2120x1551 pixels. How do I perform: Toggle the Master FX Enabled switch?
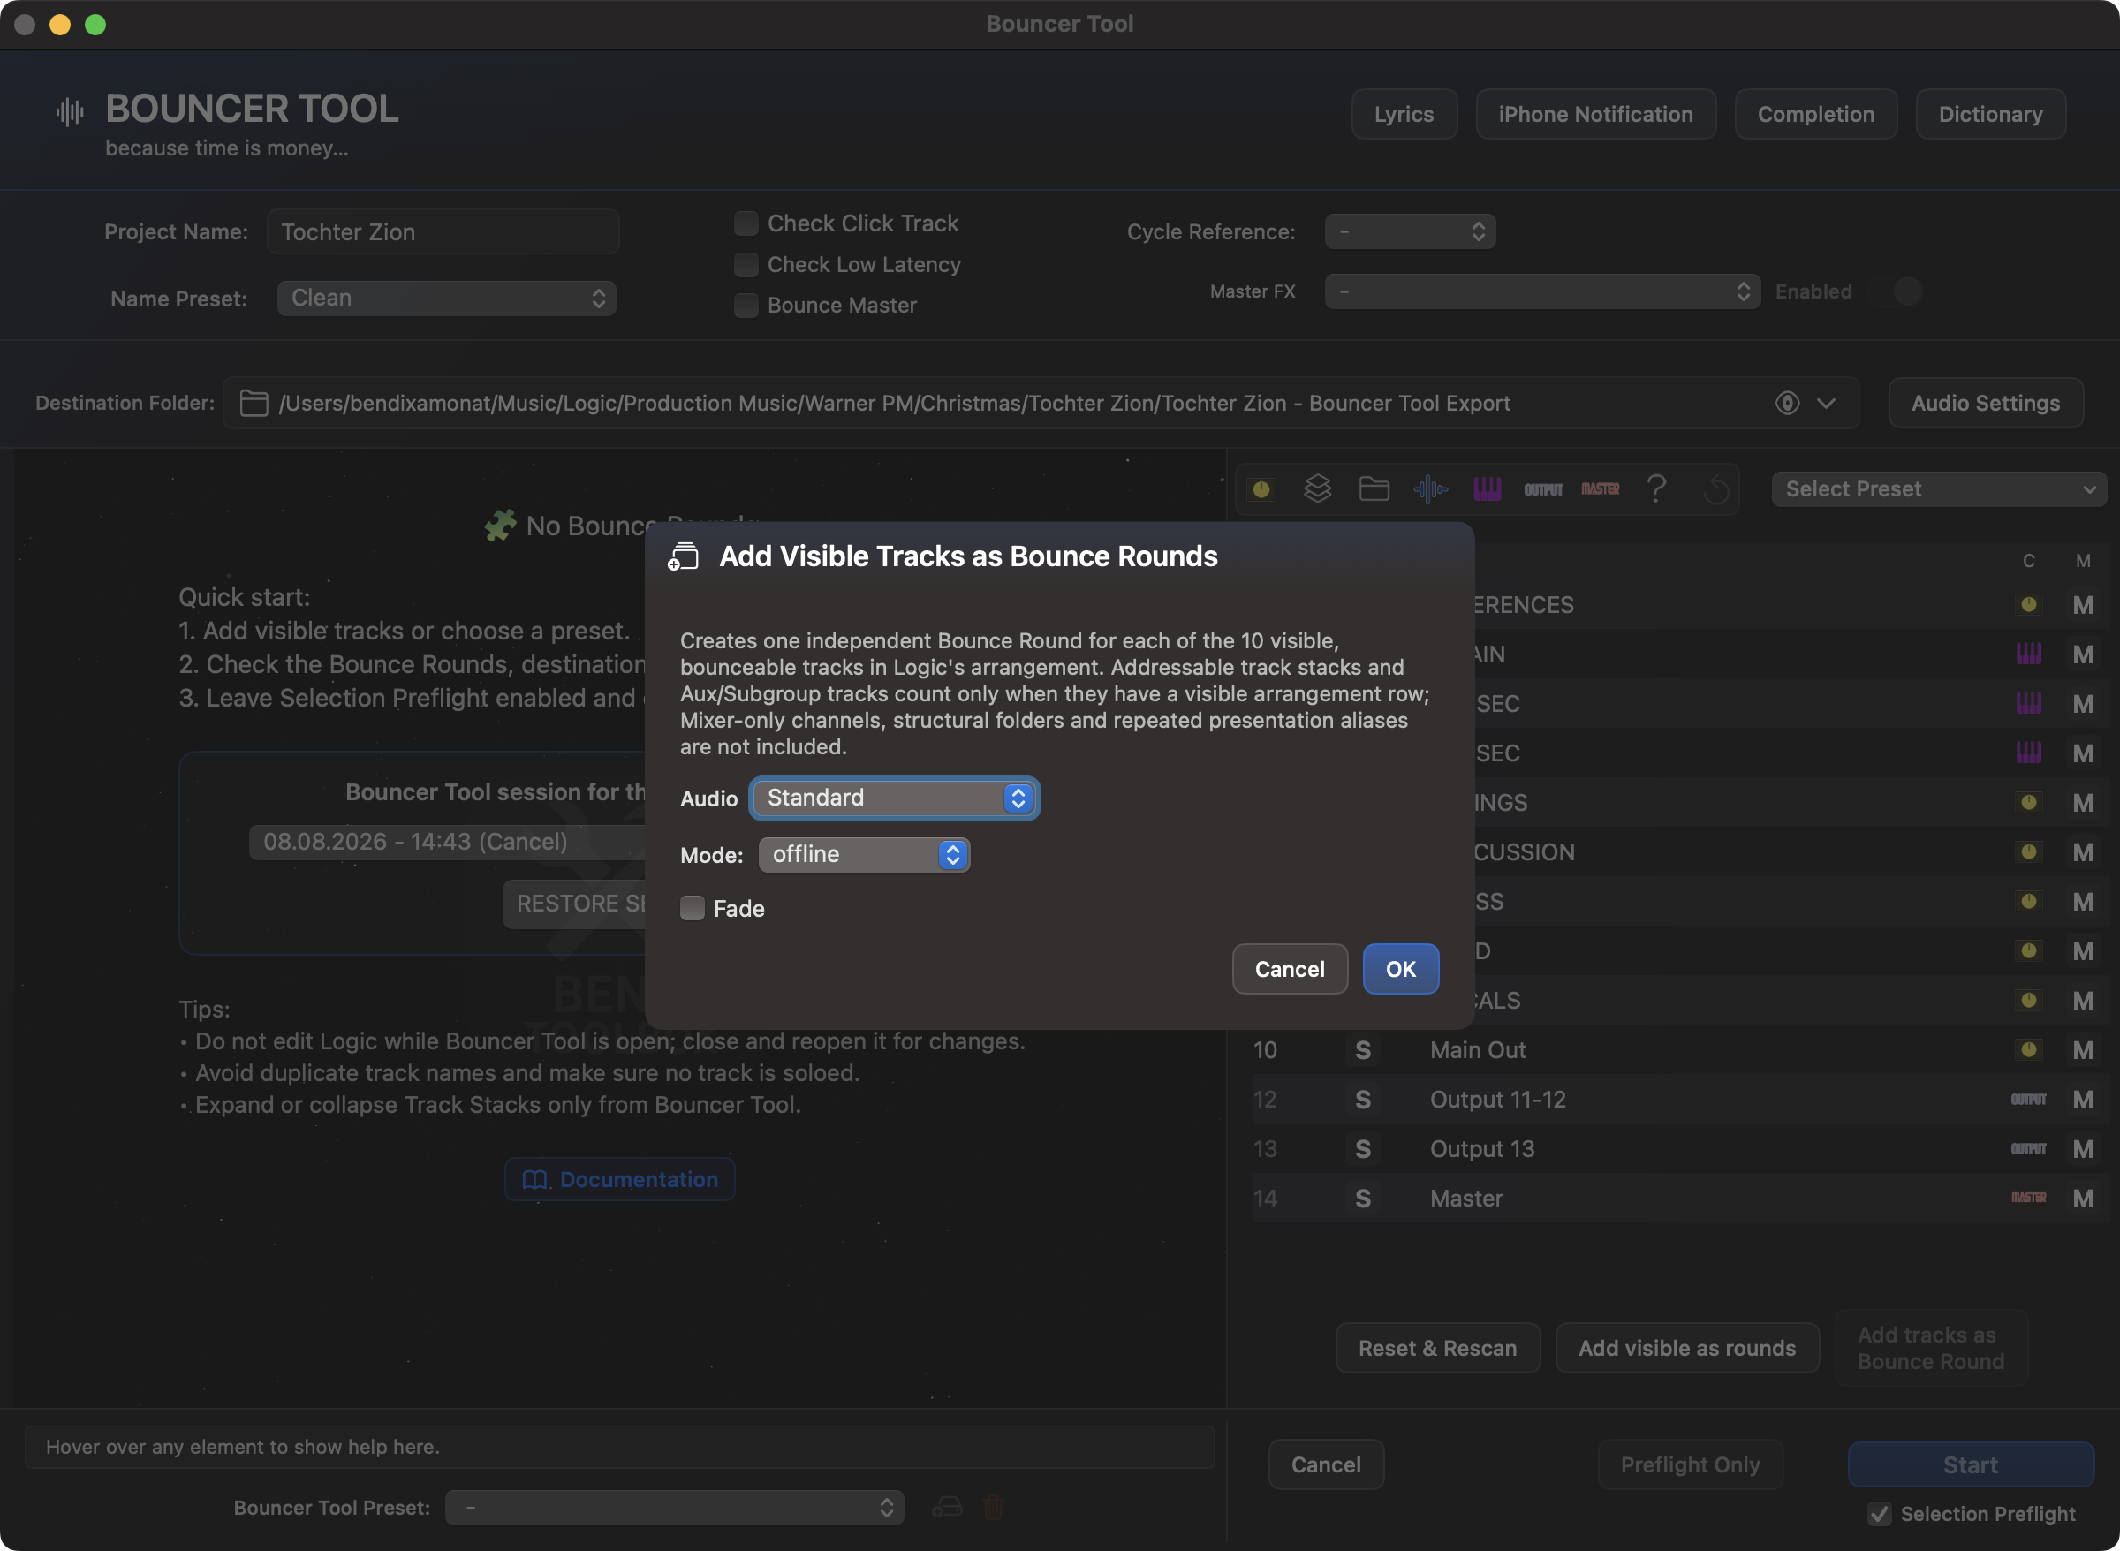[x=1896, y=291]
